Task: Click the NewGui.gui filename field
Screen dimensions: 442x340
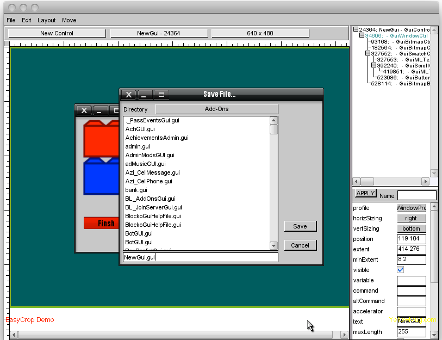Action: (x=200, y=257)
